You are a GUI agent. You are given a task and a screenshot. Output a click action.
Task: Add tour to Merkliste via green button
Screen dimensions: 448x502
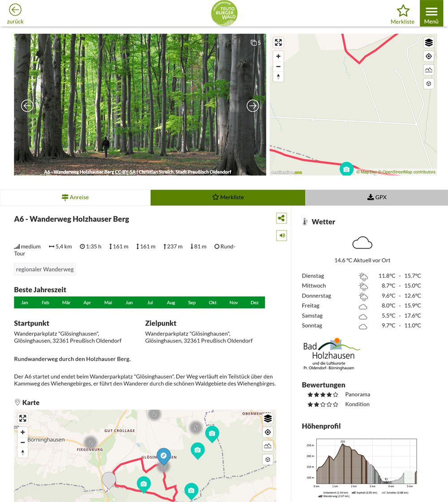point(228,197)
